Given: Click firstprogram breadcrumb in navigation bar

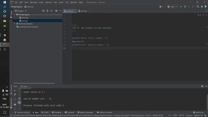Looking at the screenshot, I should [17, 6].
